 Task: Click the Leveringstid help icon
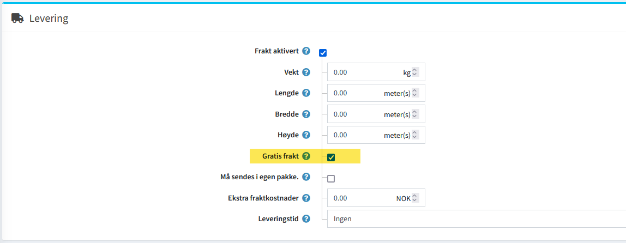point(306,219)
